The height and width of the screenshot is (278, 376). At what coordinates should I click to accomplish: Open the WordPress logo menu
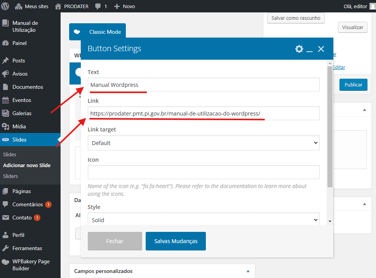tap(5, 6)
